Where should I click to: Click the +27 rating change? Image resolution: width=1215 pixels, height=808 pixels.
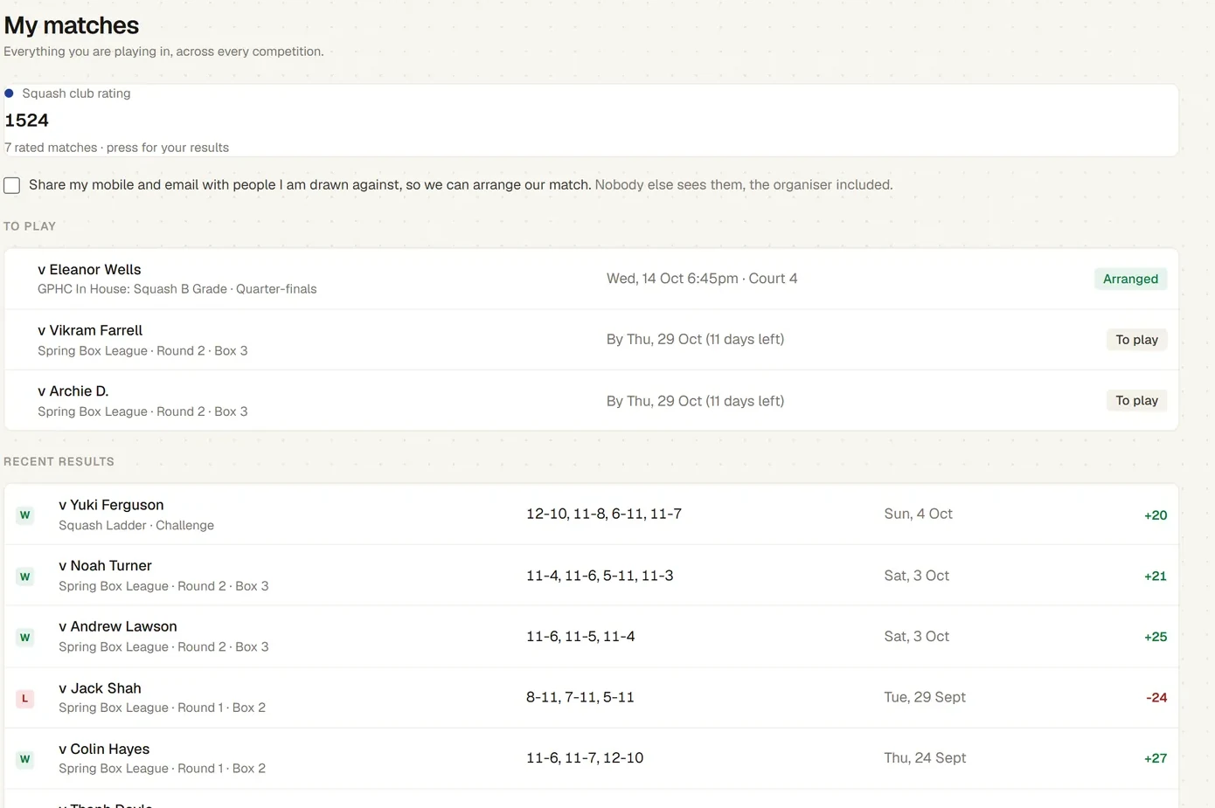pos(1156,759)
